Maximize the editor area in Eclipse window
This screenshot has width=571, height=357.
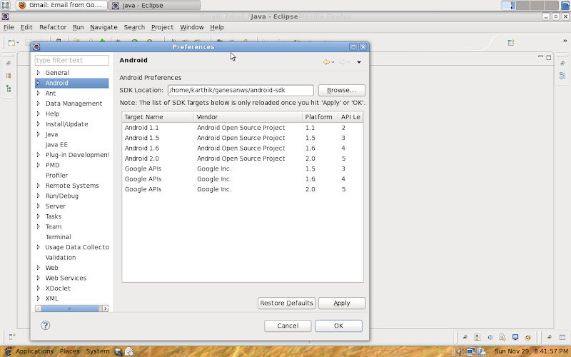549,57
